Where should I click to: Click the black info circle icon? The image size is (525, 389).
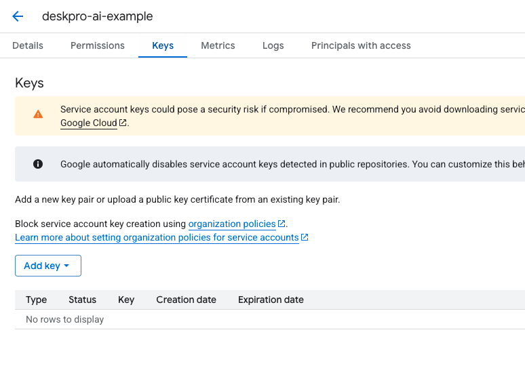[x=38, y=164]
